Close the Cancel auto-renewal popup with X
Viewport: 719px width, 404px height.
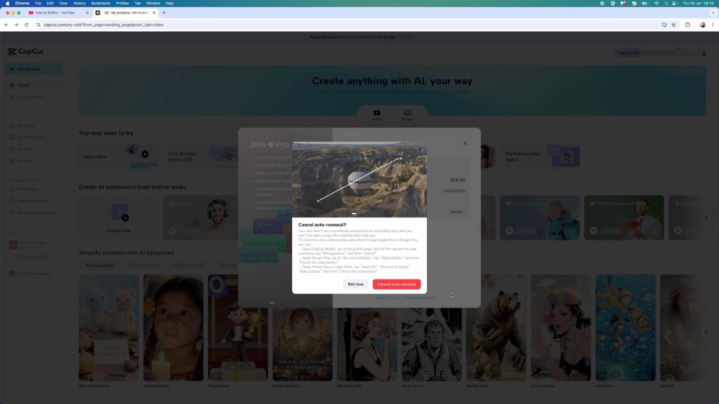tap(419, 149)
